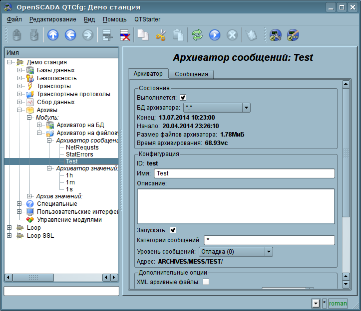The image size is (361, 311).
Task: Open the status bar dropdown arrow button
Action: (x=316, y=304)
